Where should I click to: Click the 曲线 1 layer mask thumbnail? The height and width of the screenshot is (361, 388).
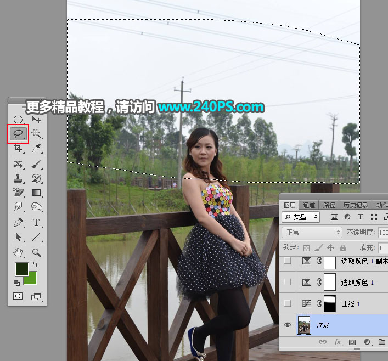pos(329,303)
